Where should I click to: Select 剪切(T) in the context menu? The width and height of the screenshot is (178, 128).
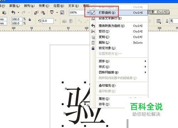click(x=119, y=32)
